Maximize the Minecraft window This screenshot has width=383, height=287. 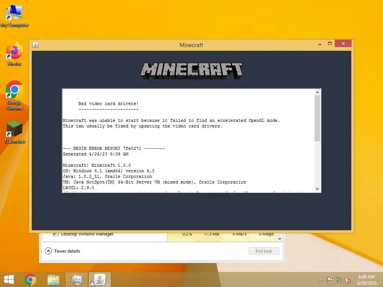[x=330, y=43]
